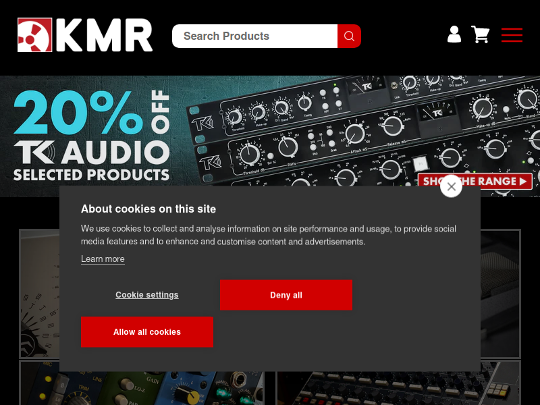
Task: Click the Deny all button
Action: 286,295
